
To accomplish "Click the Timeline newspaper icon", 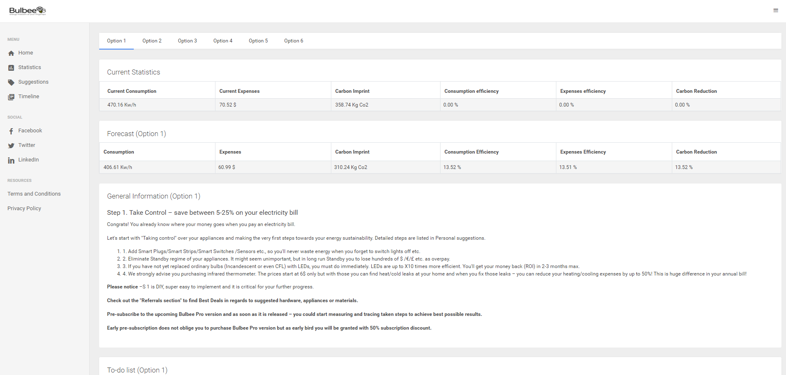I will (11, 97).
